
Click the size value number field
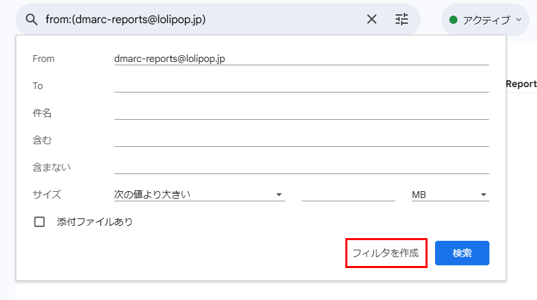point(348,195)
